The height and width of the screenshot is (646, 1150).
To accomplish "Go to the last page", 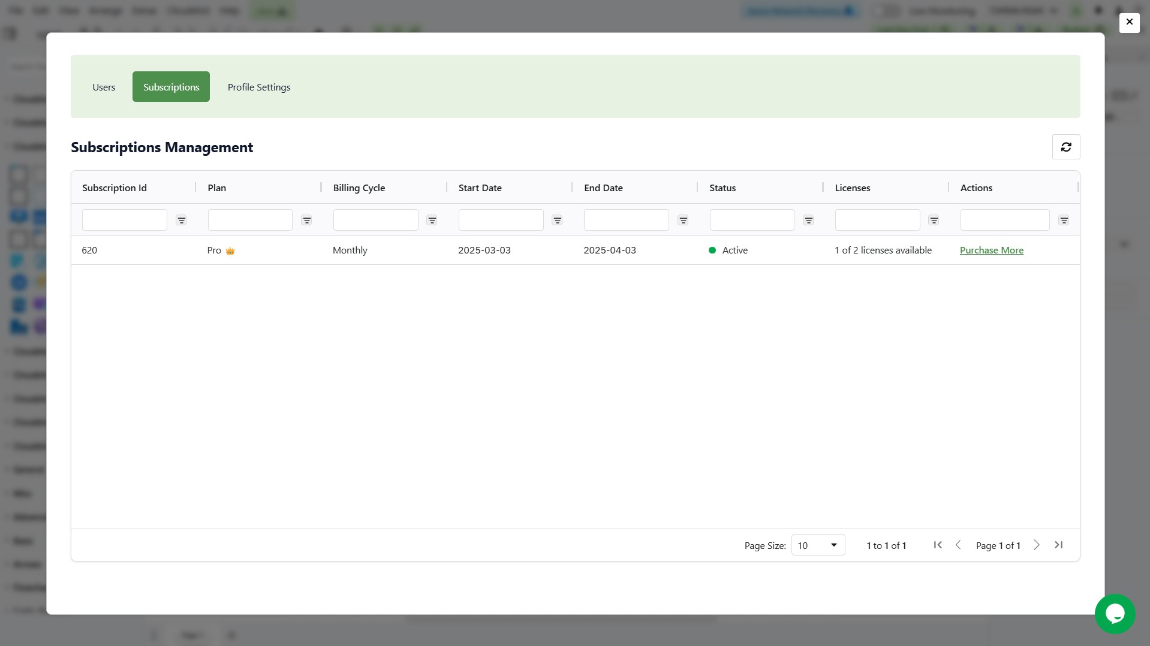I will (1058, 545).
